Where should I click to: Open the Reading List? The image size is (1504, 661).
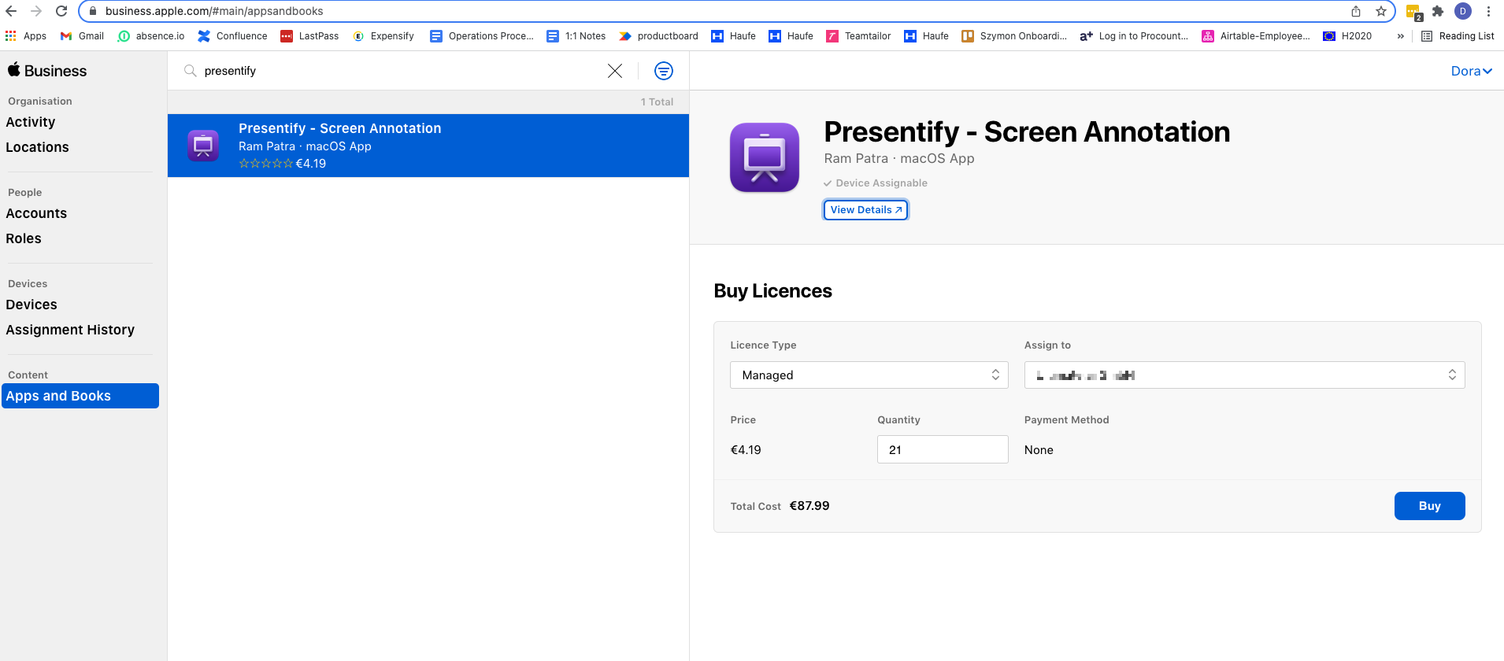coord(1458,36)
